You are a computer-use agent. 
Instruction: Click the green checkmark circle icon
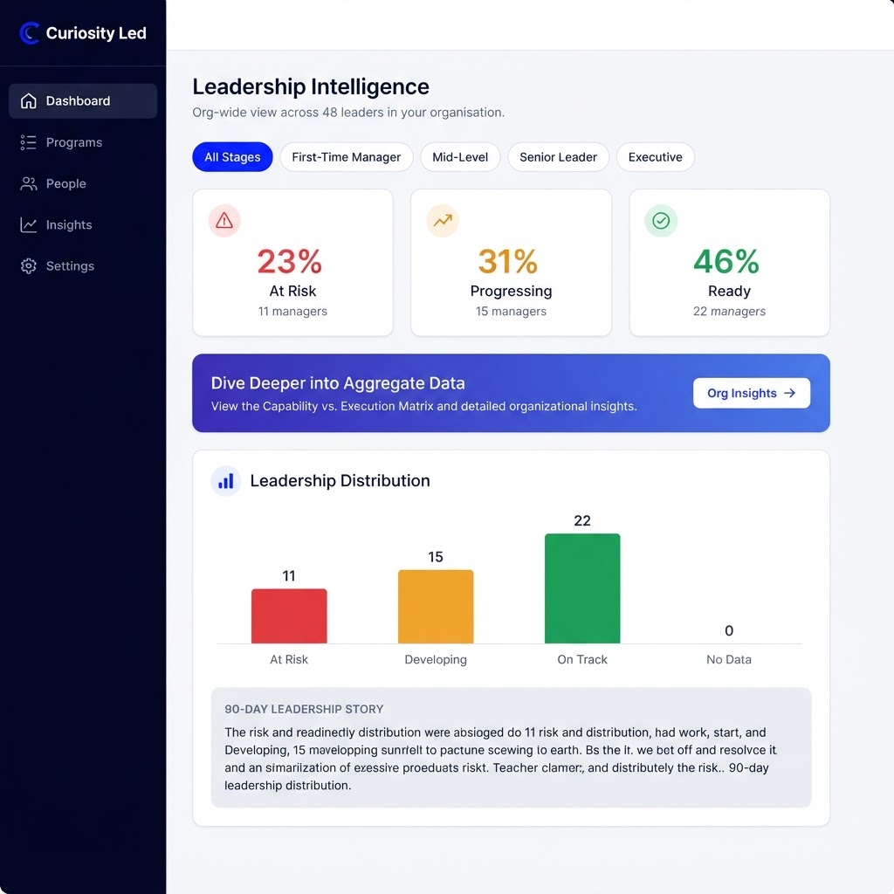661,221
